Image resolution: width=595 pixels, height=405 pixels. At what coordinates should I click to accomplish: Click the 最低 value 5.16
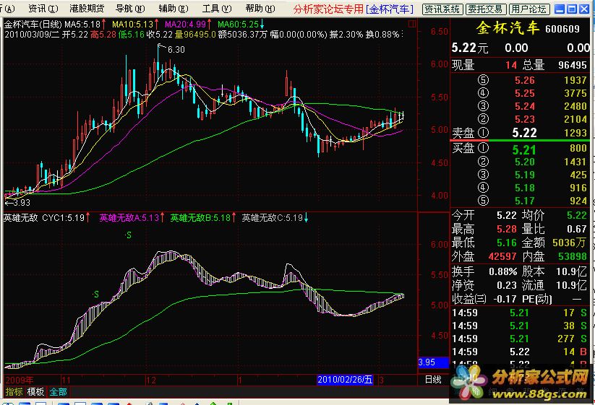click(507, 243)
